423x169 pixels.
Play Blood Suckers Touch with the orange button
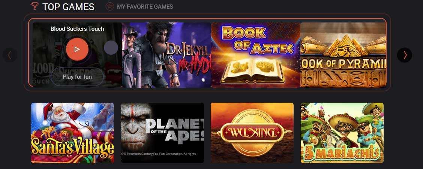[77, 49]
